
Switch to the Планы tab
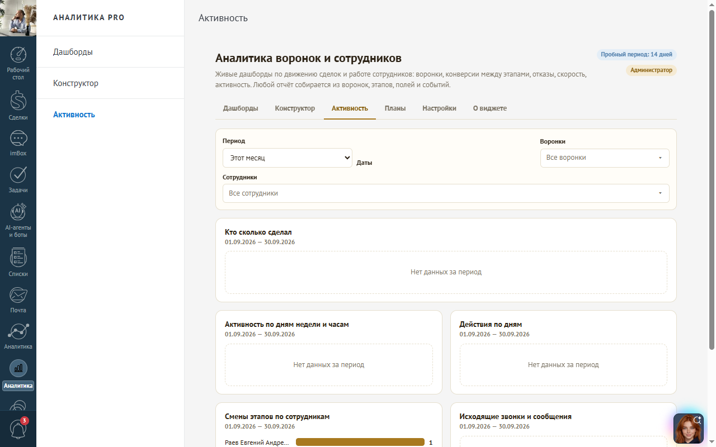(x=395, y=108)
